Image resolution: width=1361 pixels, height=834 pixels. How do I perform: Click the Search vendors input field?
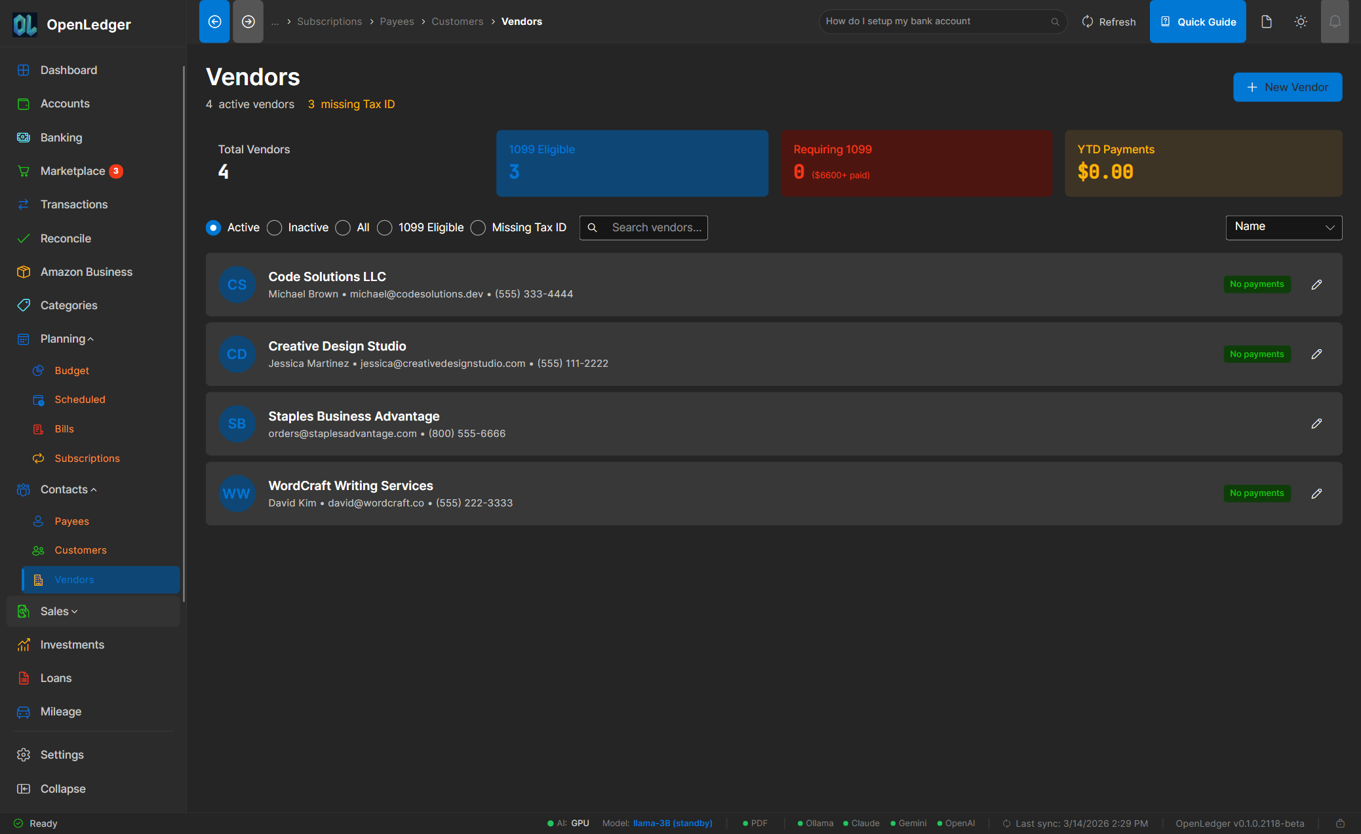coord(656,227)
